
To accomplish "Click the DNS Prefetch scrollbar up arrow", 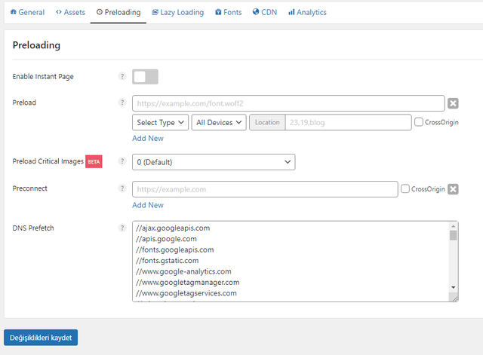I will [x=453, y=226].
